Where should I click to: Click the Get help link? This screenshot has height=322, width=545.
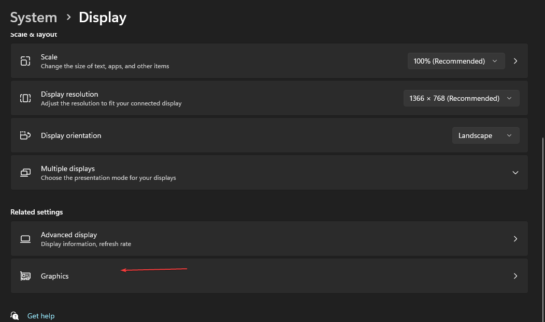tap(40, 315)
